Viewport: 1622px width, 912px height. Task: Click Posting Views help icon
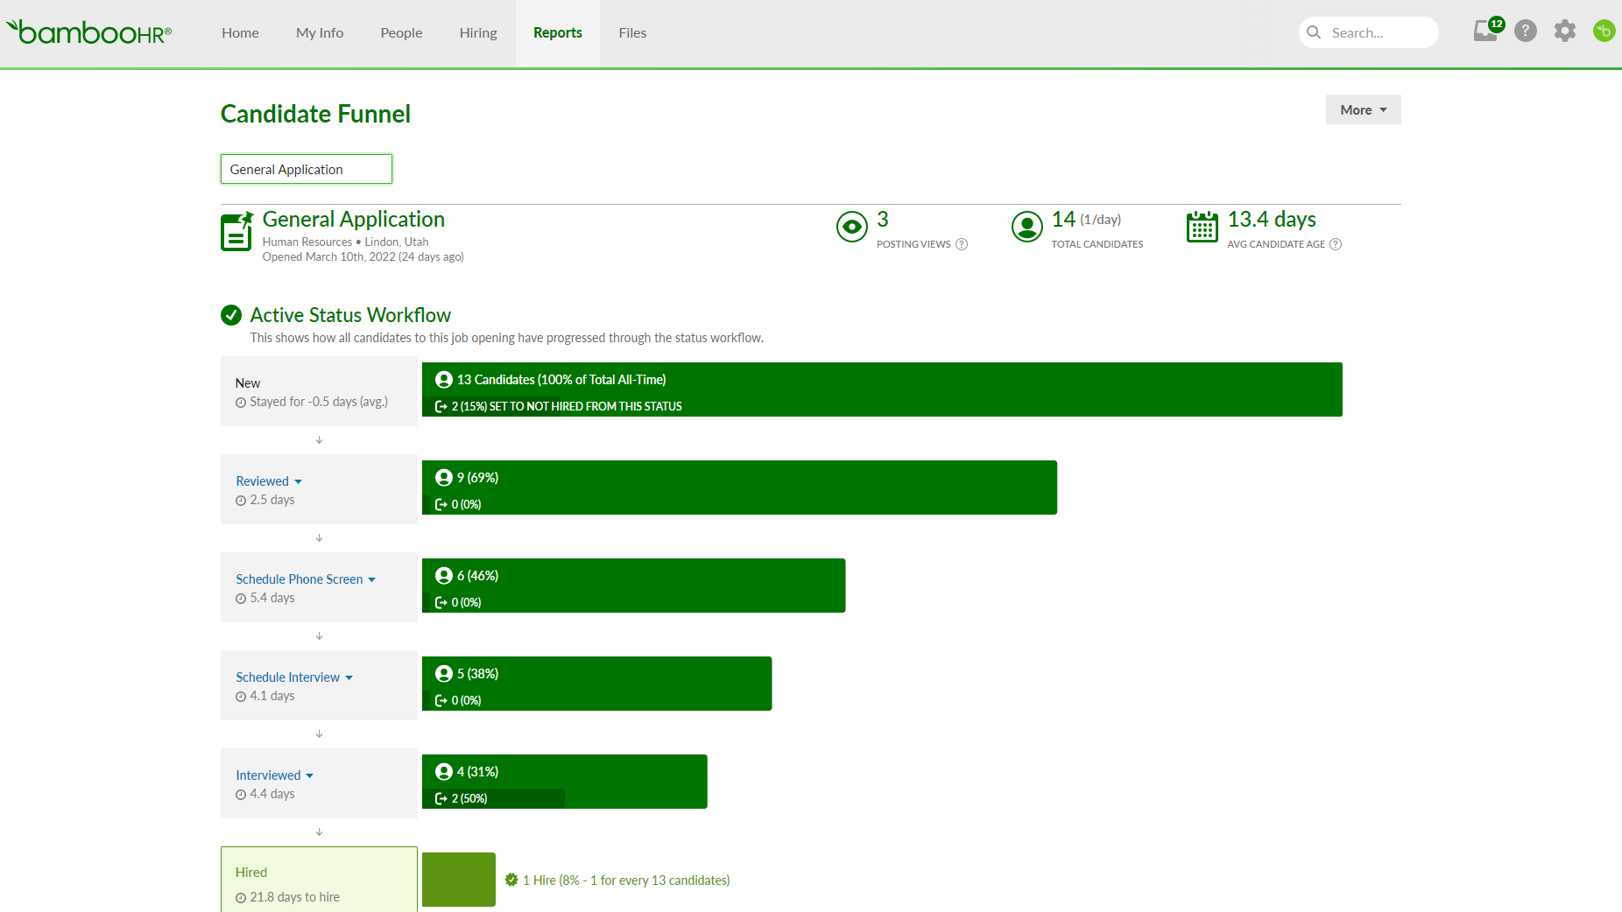click(962, 244)
